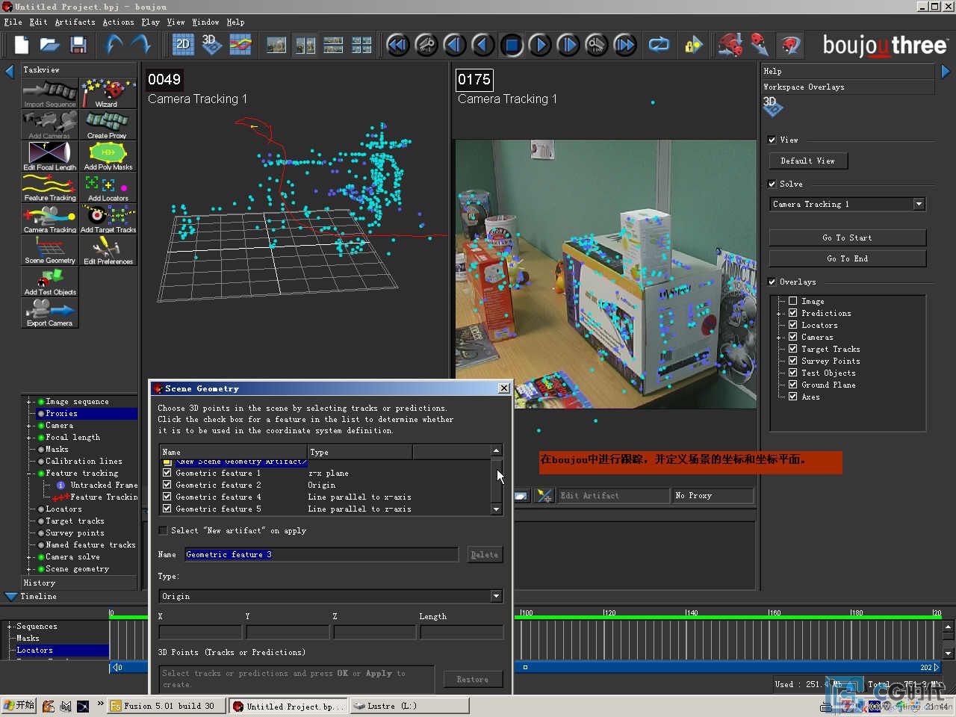The width and height of the screenshot is (956, 717).
Task: Open the Edit Preferences task
Action: pos(108,250)
